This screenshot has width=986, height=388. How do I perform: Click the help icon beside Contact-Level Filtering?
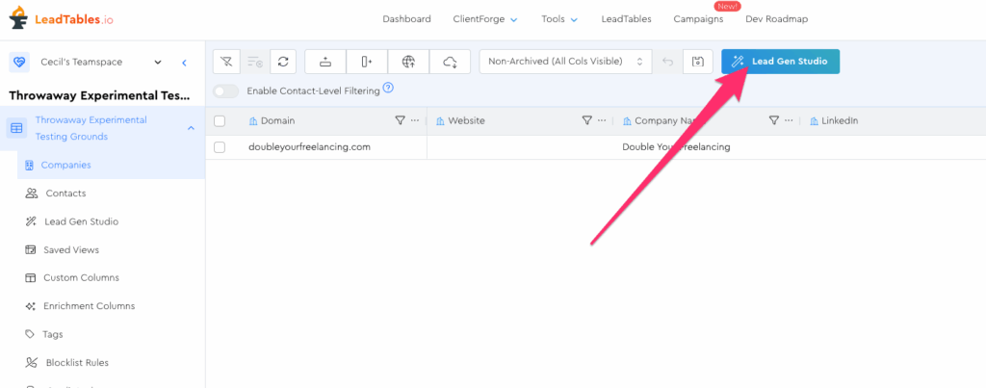click(x=388, y=89)
